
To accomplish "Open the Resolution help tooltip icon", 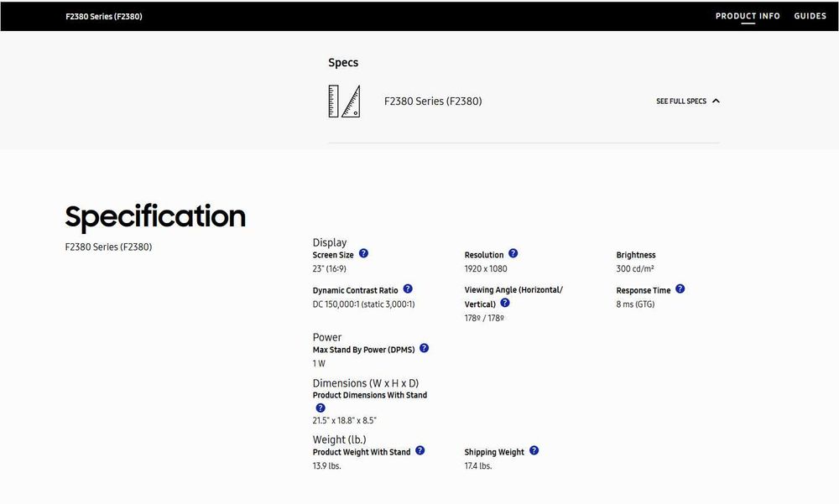I will 513,253.
